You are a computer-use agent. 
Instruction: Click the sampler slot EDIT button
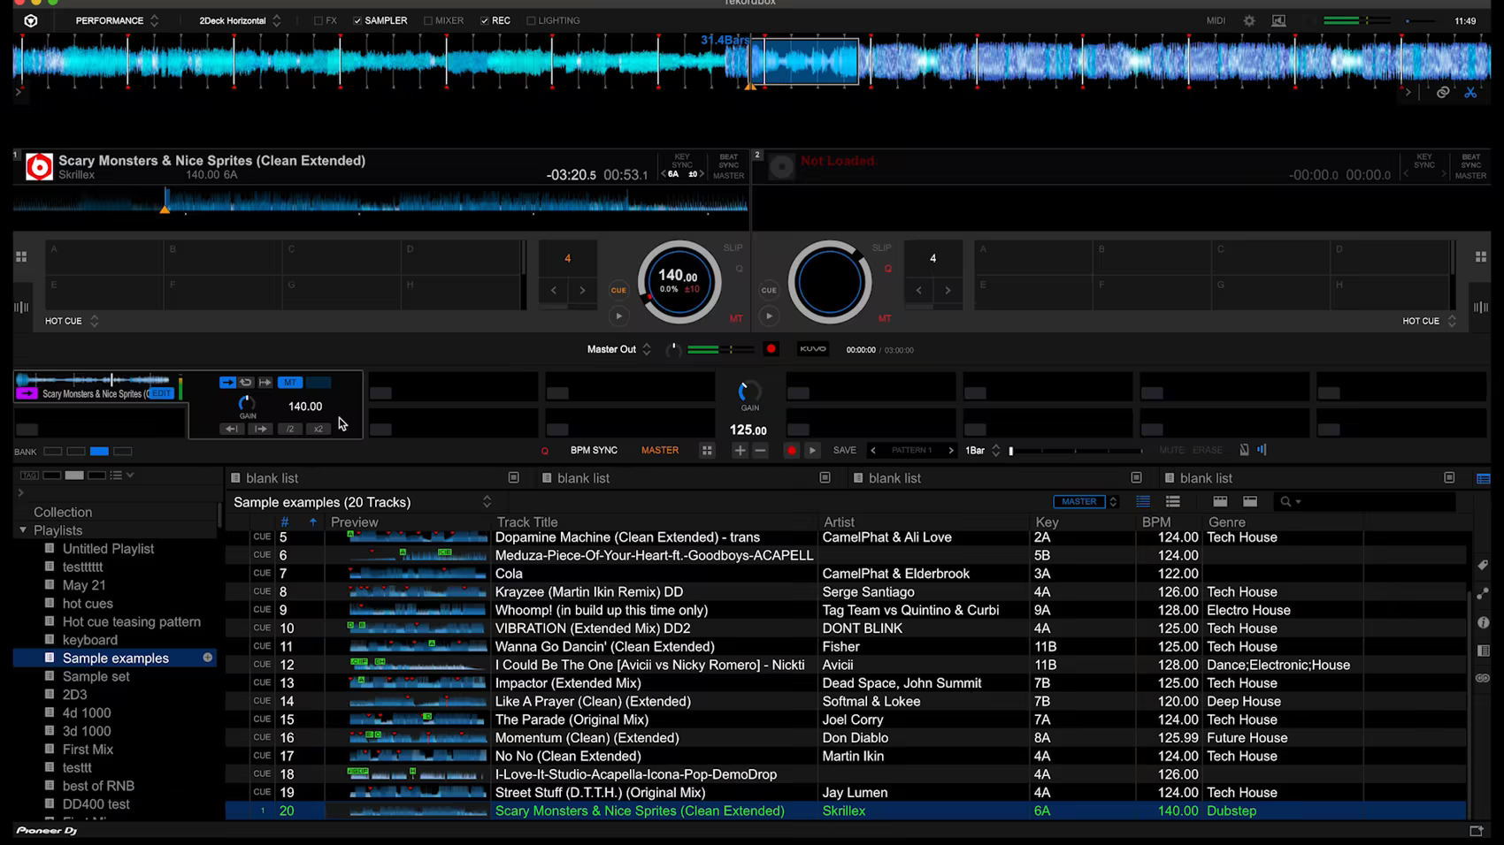(161, 393)
